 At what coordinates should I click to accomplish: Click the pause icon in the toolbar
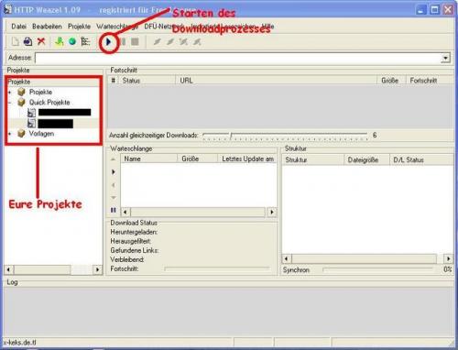(x=123, y=41)
